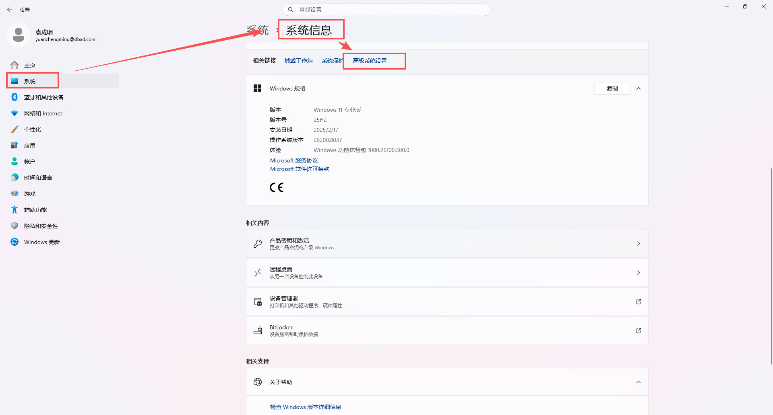Image resolution: width=773 pixels, height=415 pixels.
Task: Open 应用 in the sidebar
Action: coord(30,146)
